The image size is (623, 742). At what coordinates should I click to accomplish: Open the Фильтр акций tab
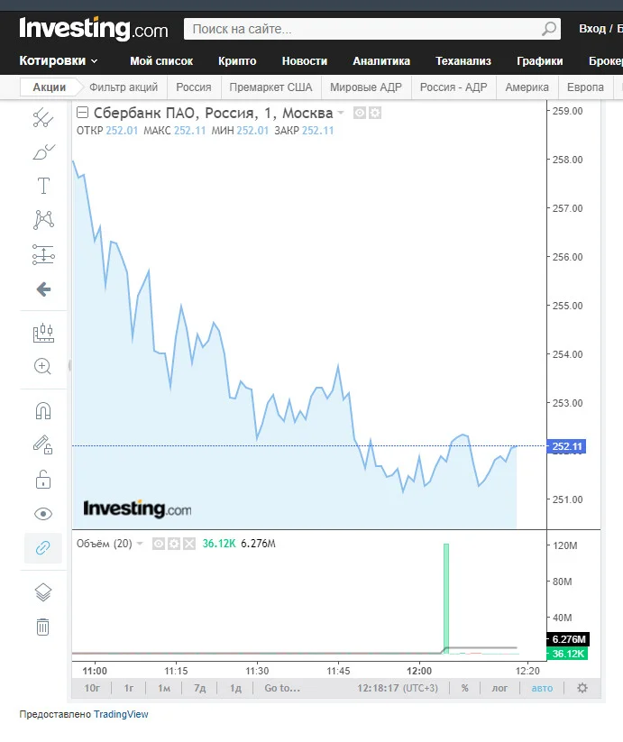(x=124, y=87)
